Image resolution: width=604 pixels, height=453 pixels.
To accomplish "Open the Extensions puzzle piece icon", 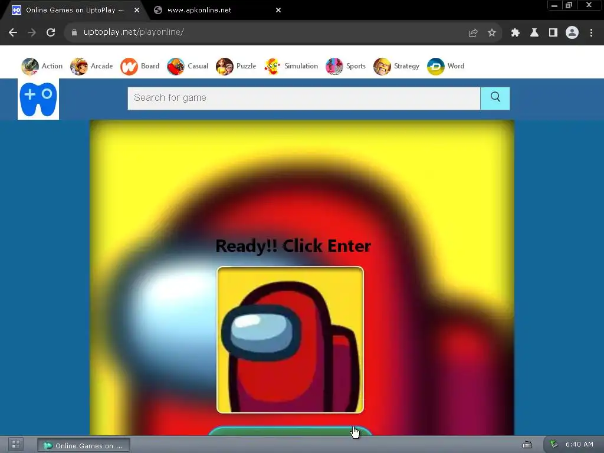I will [516, 33].
